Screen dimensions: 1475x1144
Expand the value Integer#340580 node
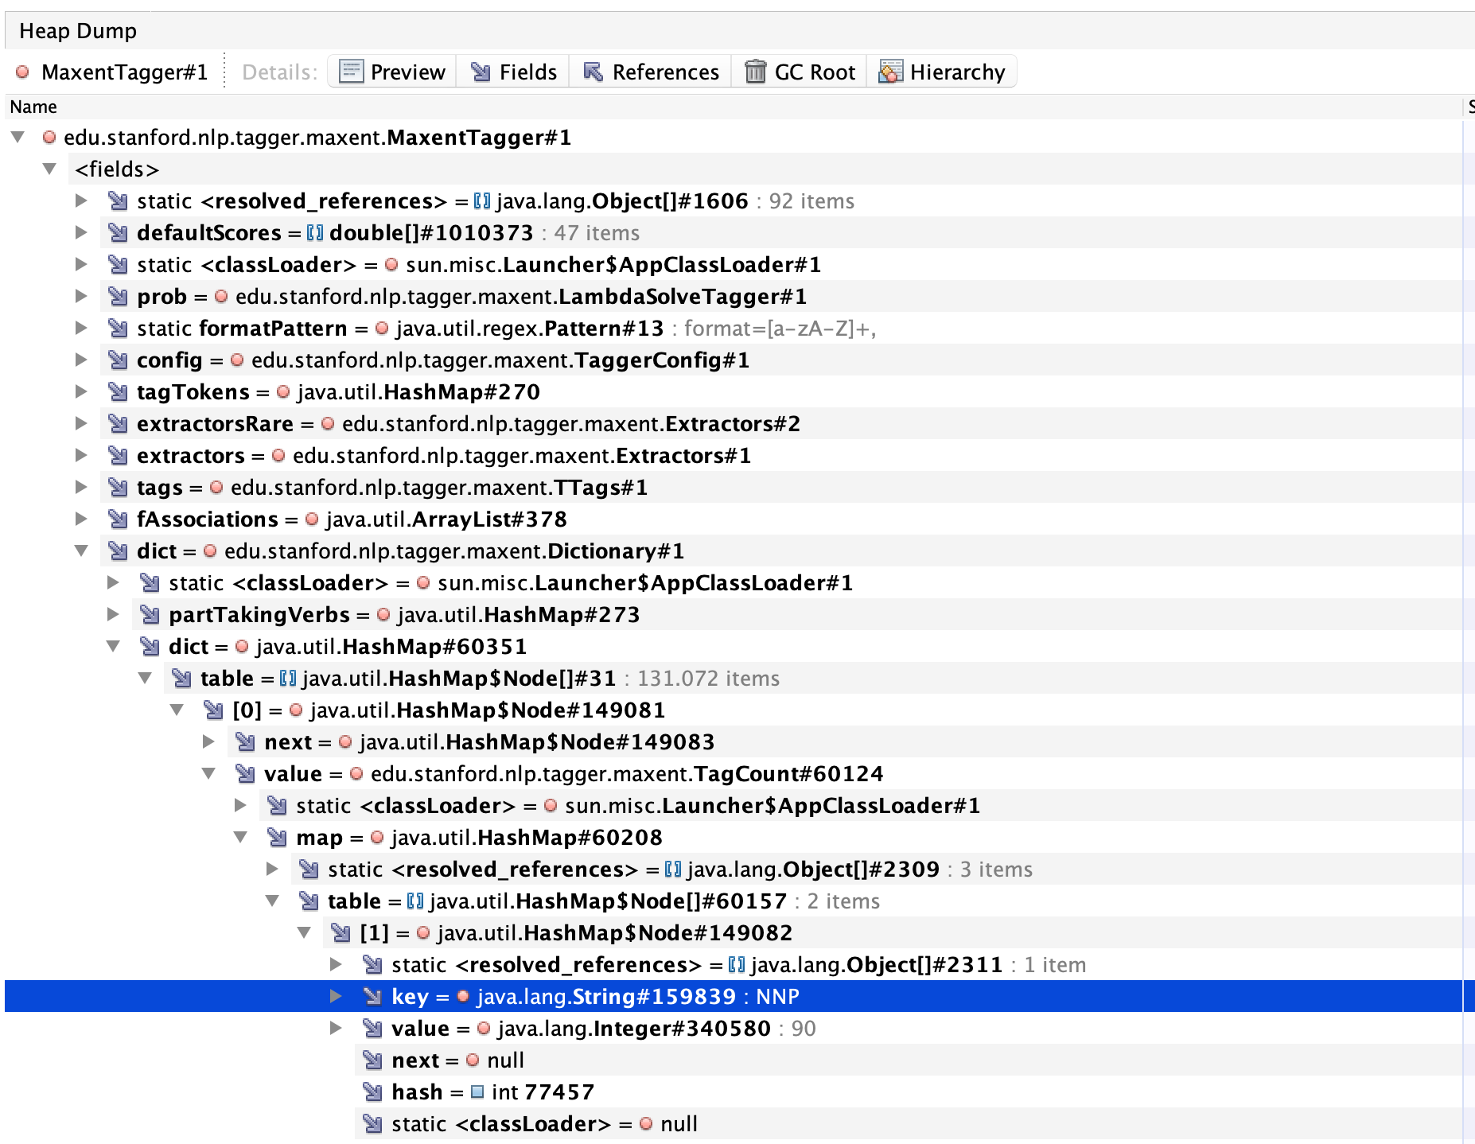pyautogui.click(x=334, y=1028)
